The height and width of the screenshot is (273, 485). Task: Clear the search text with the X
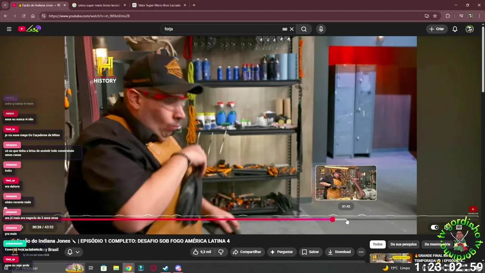pyautogui.click(x=292, y=29)
